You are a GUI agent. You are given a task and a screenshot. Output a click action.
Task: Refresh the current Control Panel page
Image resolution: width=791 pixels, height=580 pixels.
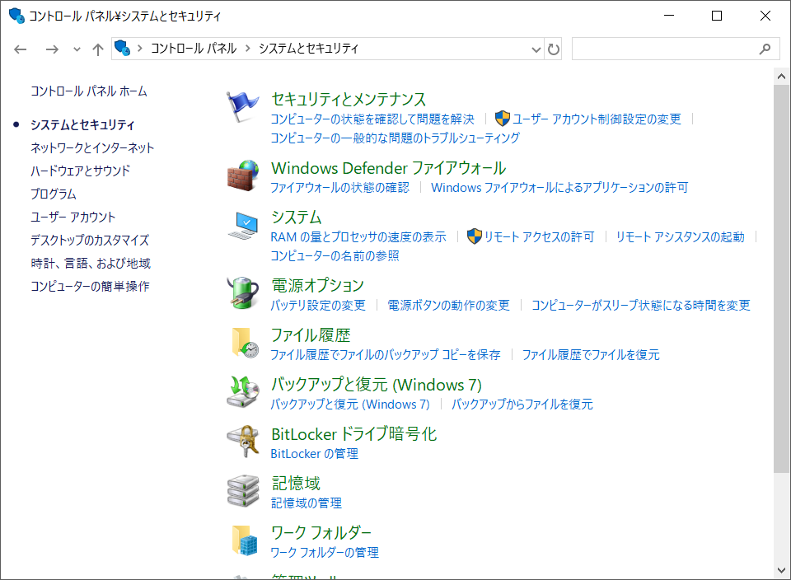tap(554, 49)
